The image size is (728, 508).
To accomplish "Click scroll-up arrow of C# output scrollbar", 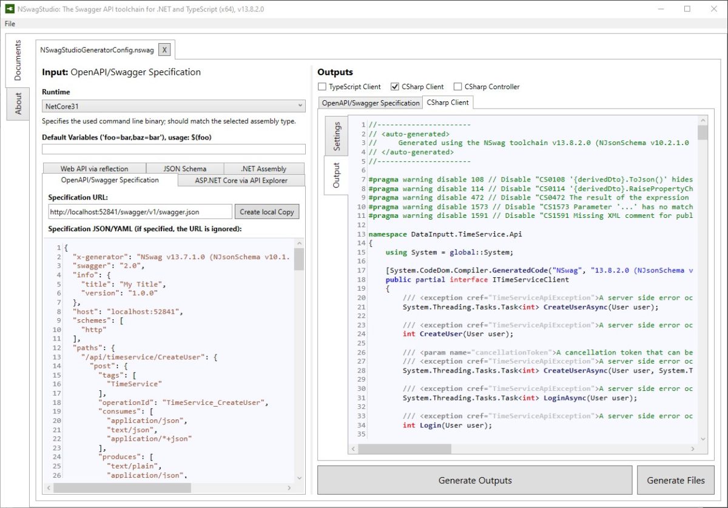I will pos(703,121).
